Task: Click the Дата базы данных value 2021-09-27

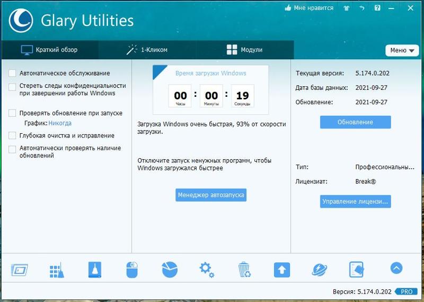Action: [x=372, y=88]
